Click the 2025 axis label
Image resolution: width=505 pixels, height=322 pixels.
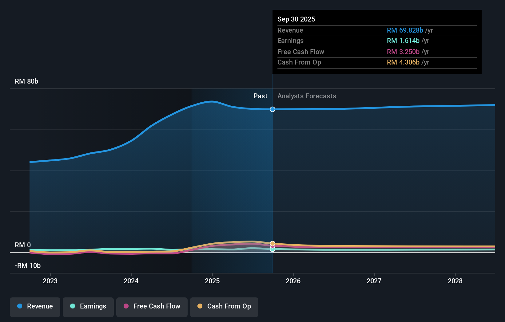[212, 281]
